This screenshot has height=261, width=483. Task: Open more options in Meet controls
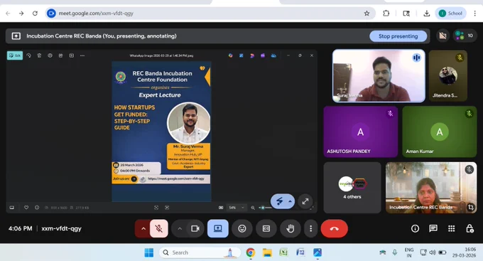[x=311, y=228]
